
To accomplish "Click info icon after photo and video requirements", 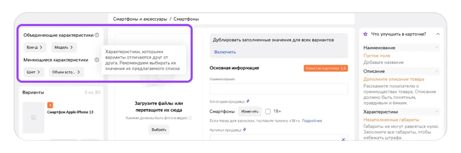I will click(190, 118).
